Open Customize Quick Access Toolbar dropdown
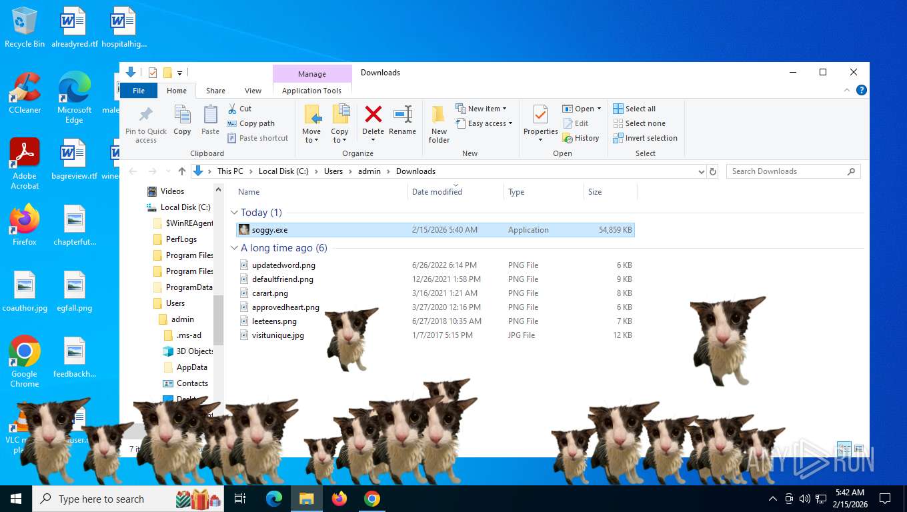 [x=179, y=73]
